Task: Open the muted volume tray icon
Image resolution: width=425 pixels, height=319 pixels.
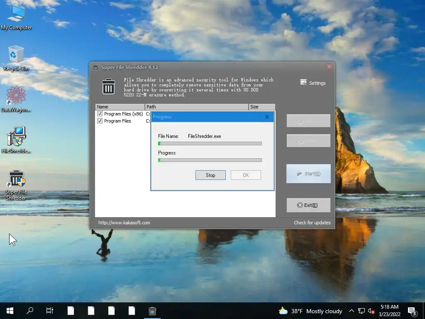Action: point(371,311)
